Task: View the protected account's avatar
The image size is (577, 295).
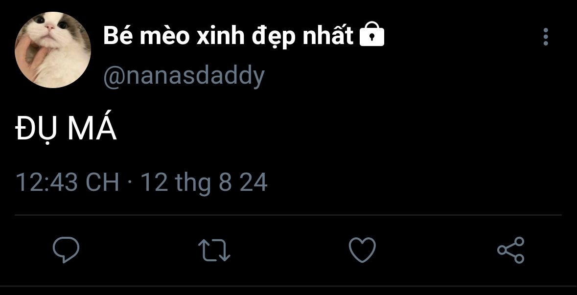Action: pyautogui.click(x=53, y=50)
